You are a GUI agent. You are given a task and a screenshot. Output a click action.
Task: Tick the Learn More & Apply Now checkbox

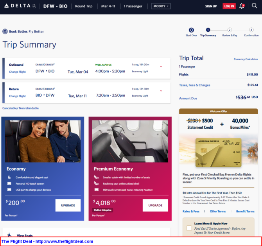click(x=189, y=228)
